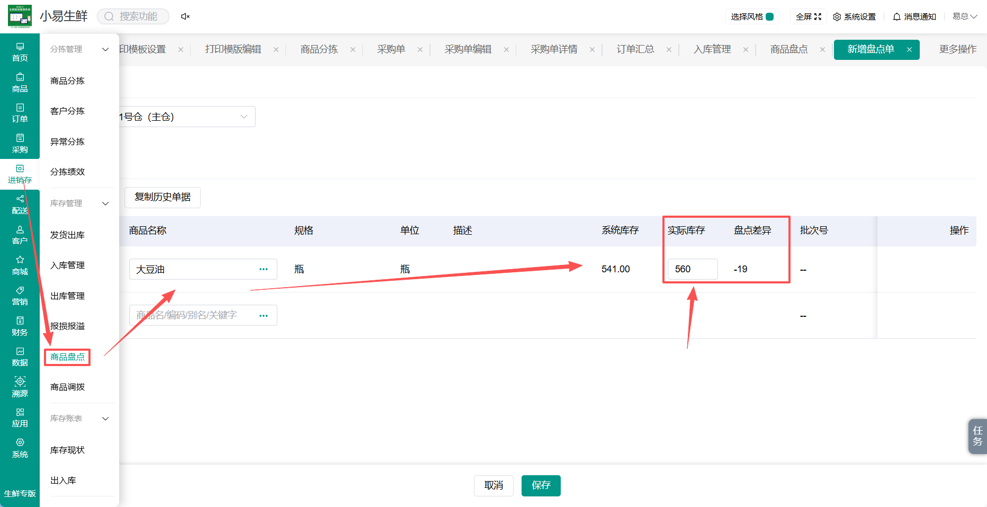987x507 pixels.
Task: Open the 营销 sidebar module
Action: tap(20, 296)
